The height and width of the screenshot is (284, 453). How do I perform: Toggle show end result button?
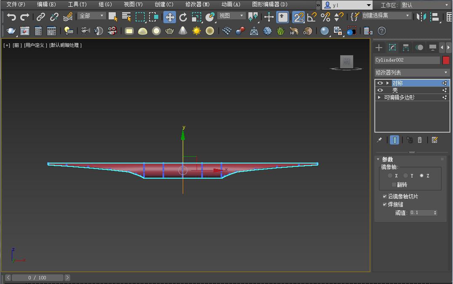[394, 140]
